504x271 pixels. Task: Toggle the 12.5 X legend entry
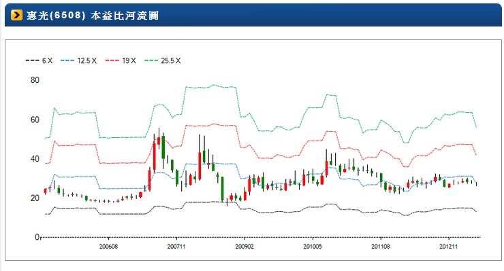pyautogui.click(x=78, y=60)
